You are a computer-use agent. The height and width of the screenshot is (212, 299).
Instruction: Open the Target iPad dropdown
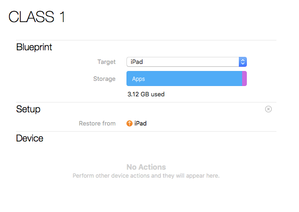pos(183,62)
